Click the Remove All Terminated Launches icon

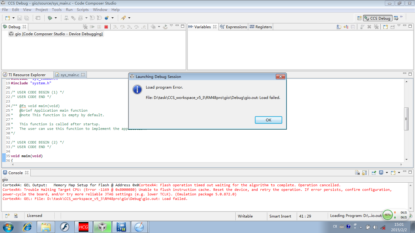pyautogui.click(x=85, y=27)
